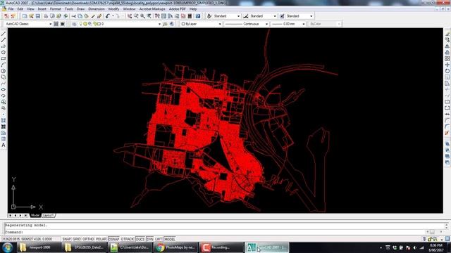Switch to Chrome PhotoMaps taskbar window
Image resolution: width=451 pixels, height=253 pixels.
[x=175, y=247]
